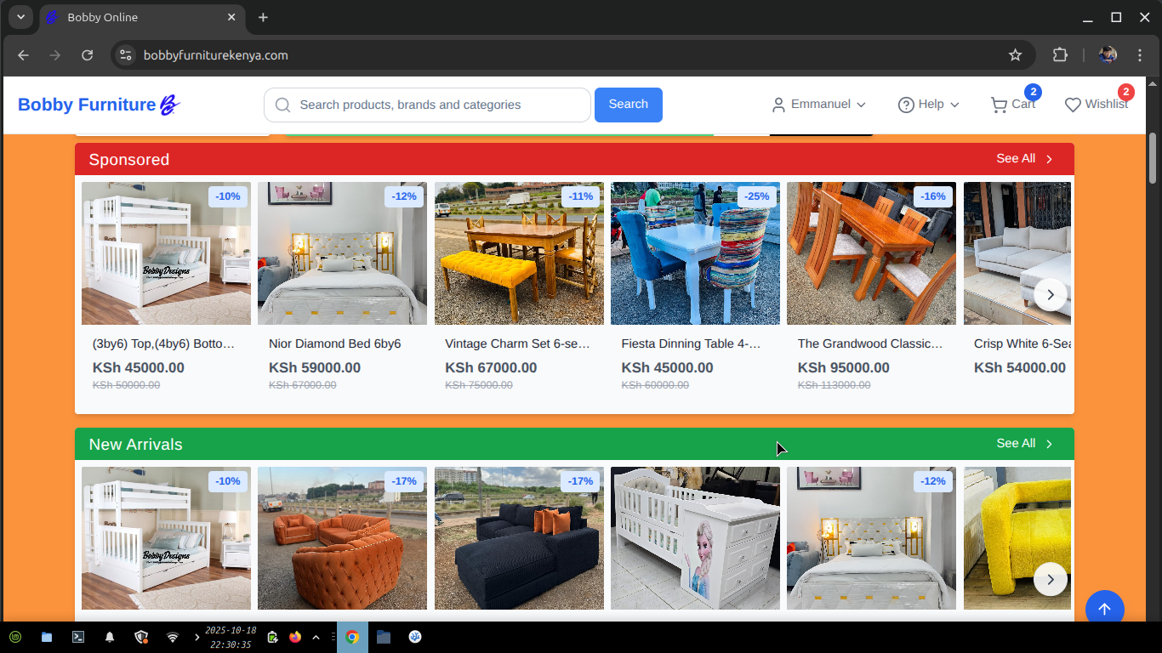
Task: Open the Nior Diamond Bed product image
Action: coord(342,253)
